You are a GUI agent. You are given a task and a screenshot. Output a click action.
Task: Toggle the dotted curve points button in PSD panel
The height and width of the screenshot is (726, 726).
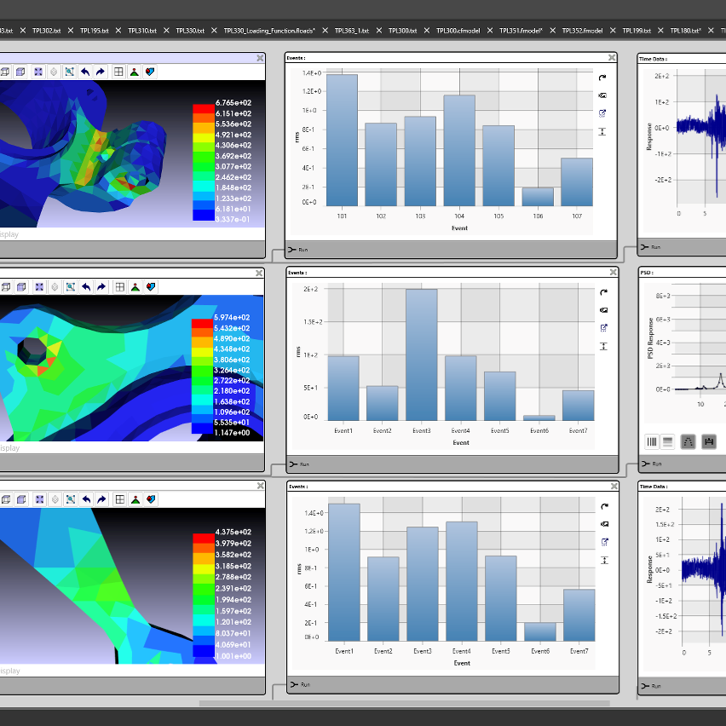coord(689,441)
